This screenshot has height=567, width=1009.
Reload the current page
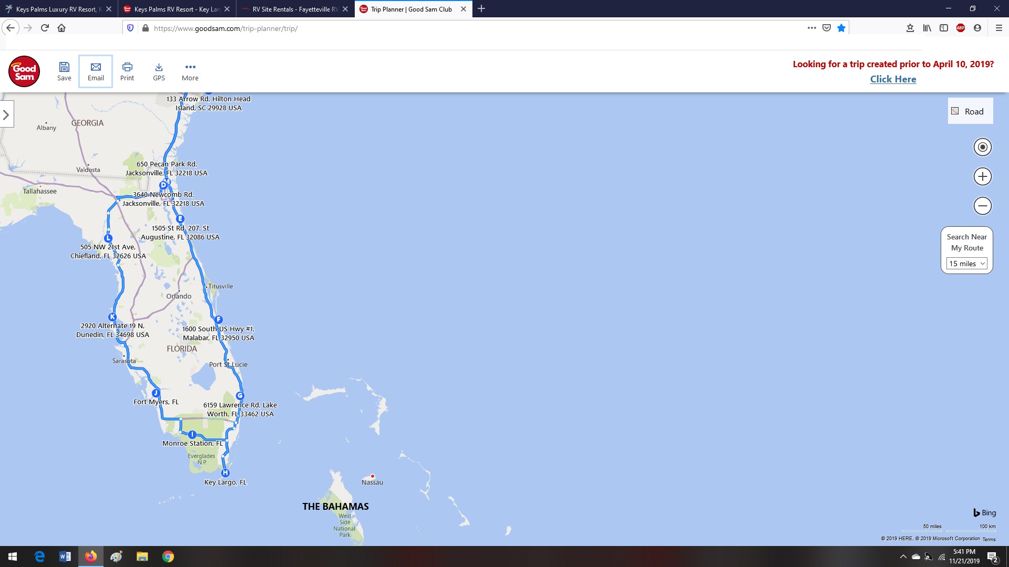(45, 28)
